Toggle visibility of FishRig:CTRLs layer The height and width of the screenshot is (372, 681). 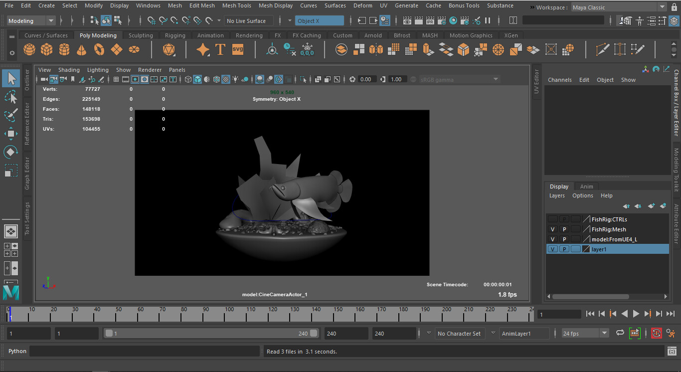click(552, 219)
